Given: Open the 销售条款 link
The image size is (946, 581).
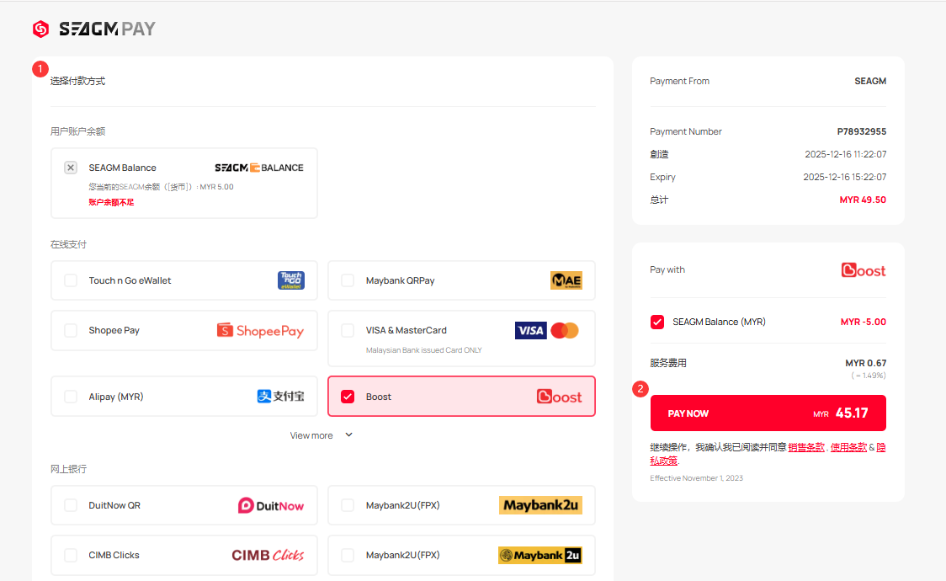Looking at the screenshot, I should pos(805,447).
